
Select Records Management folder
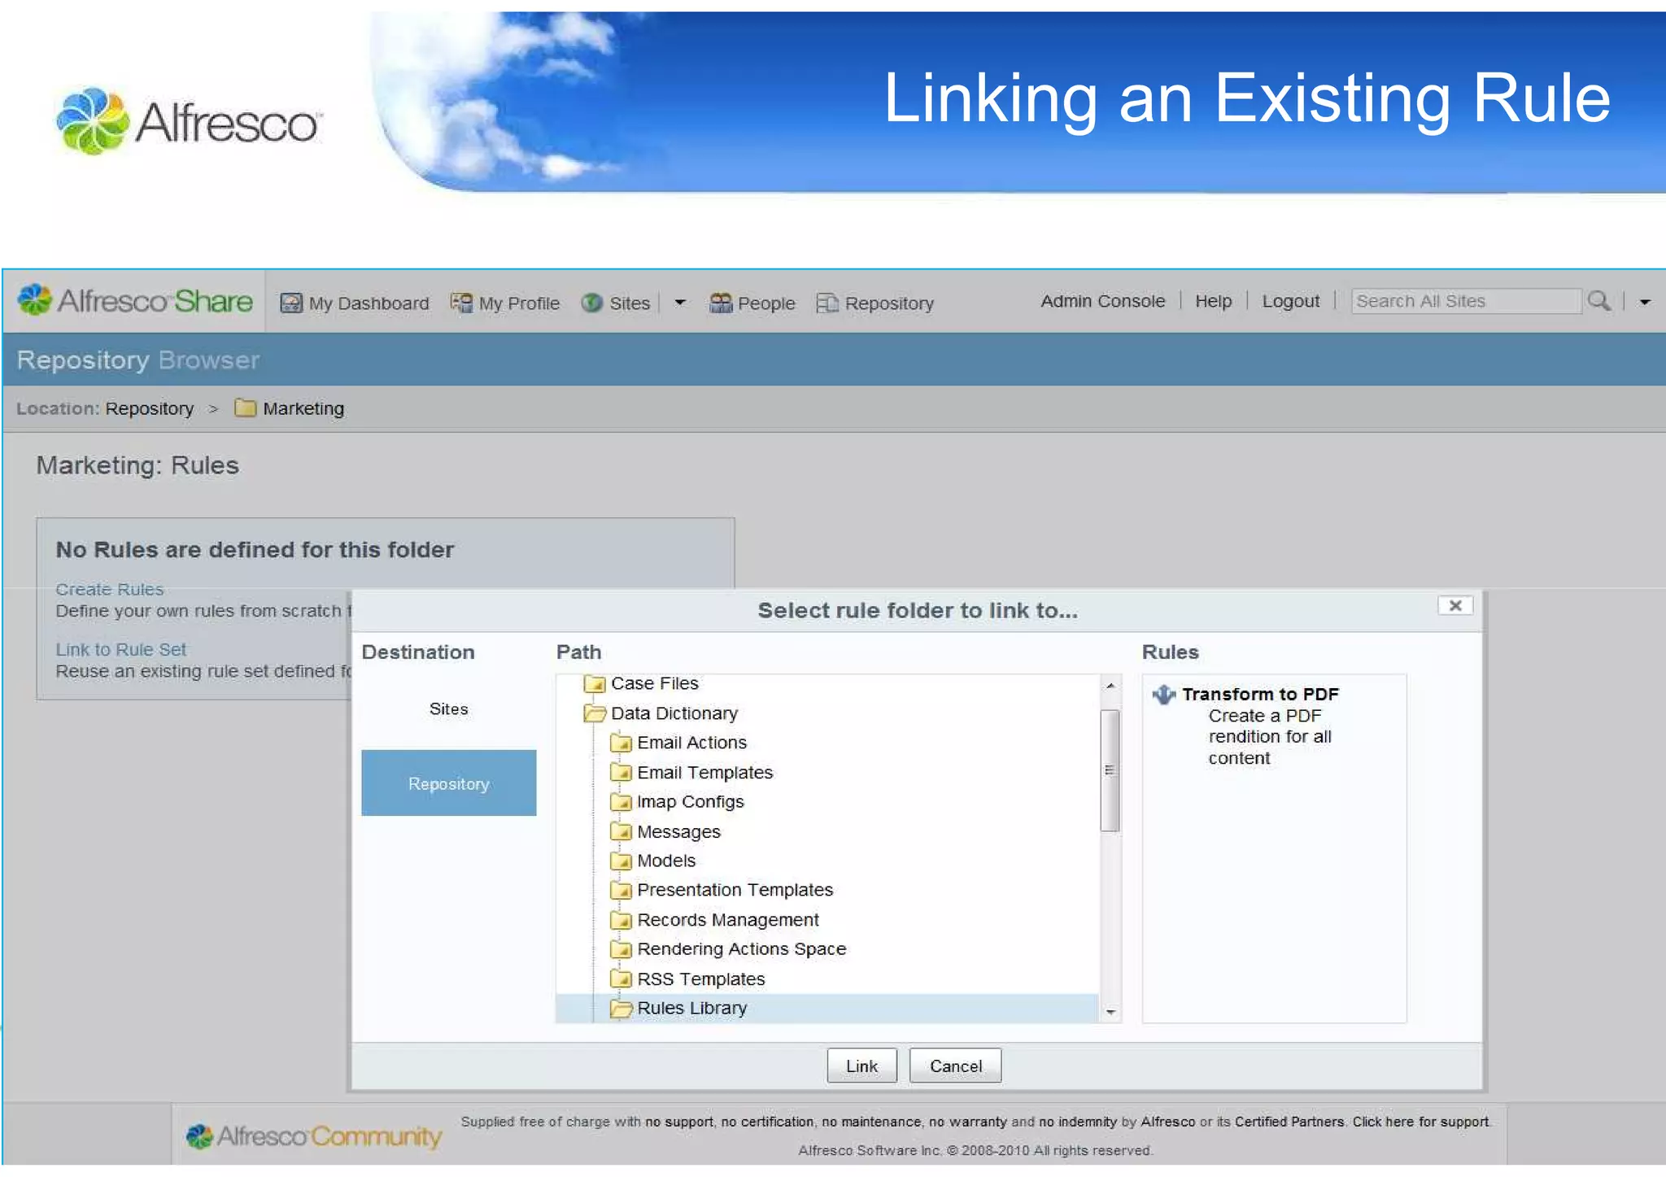point(727,920)
